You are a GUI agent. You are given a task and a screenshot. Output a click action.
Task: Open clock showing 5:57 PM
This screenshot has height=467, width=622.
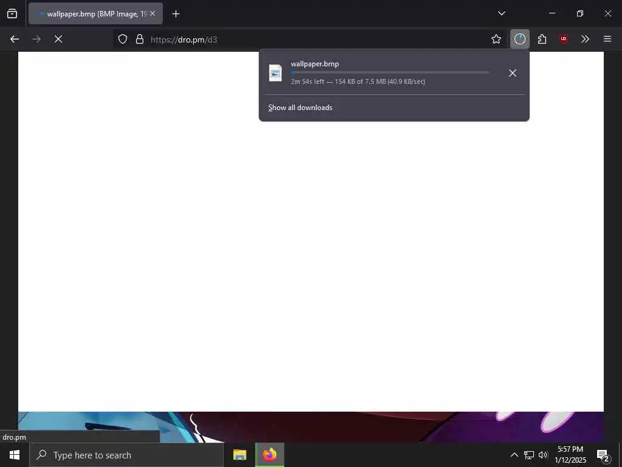pos(570,455)
